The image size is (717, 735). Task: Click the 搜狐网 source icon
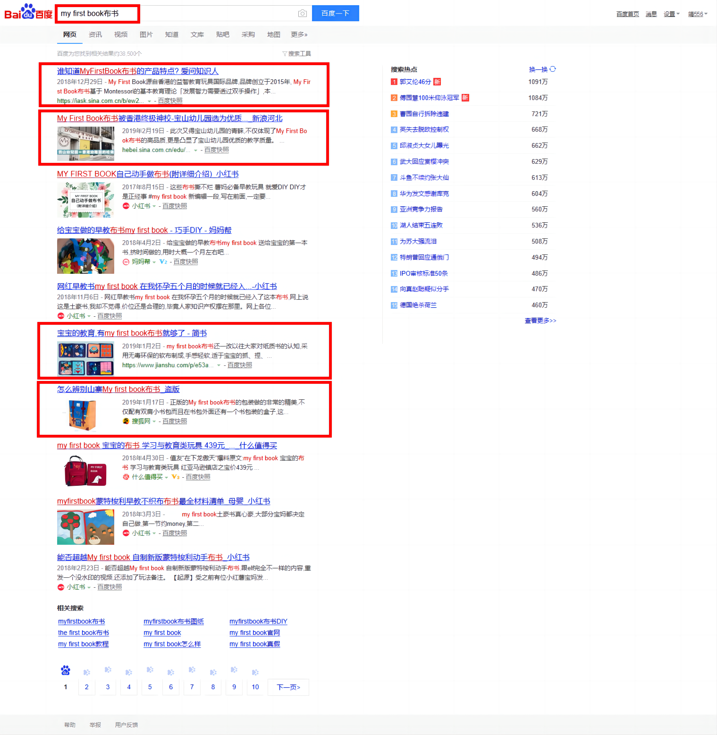coord(126,421)
